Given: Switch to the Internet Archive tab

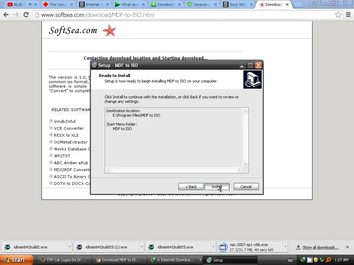Looking at the screenshot, I should tap(94, 4).
